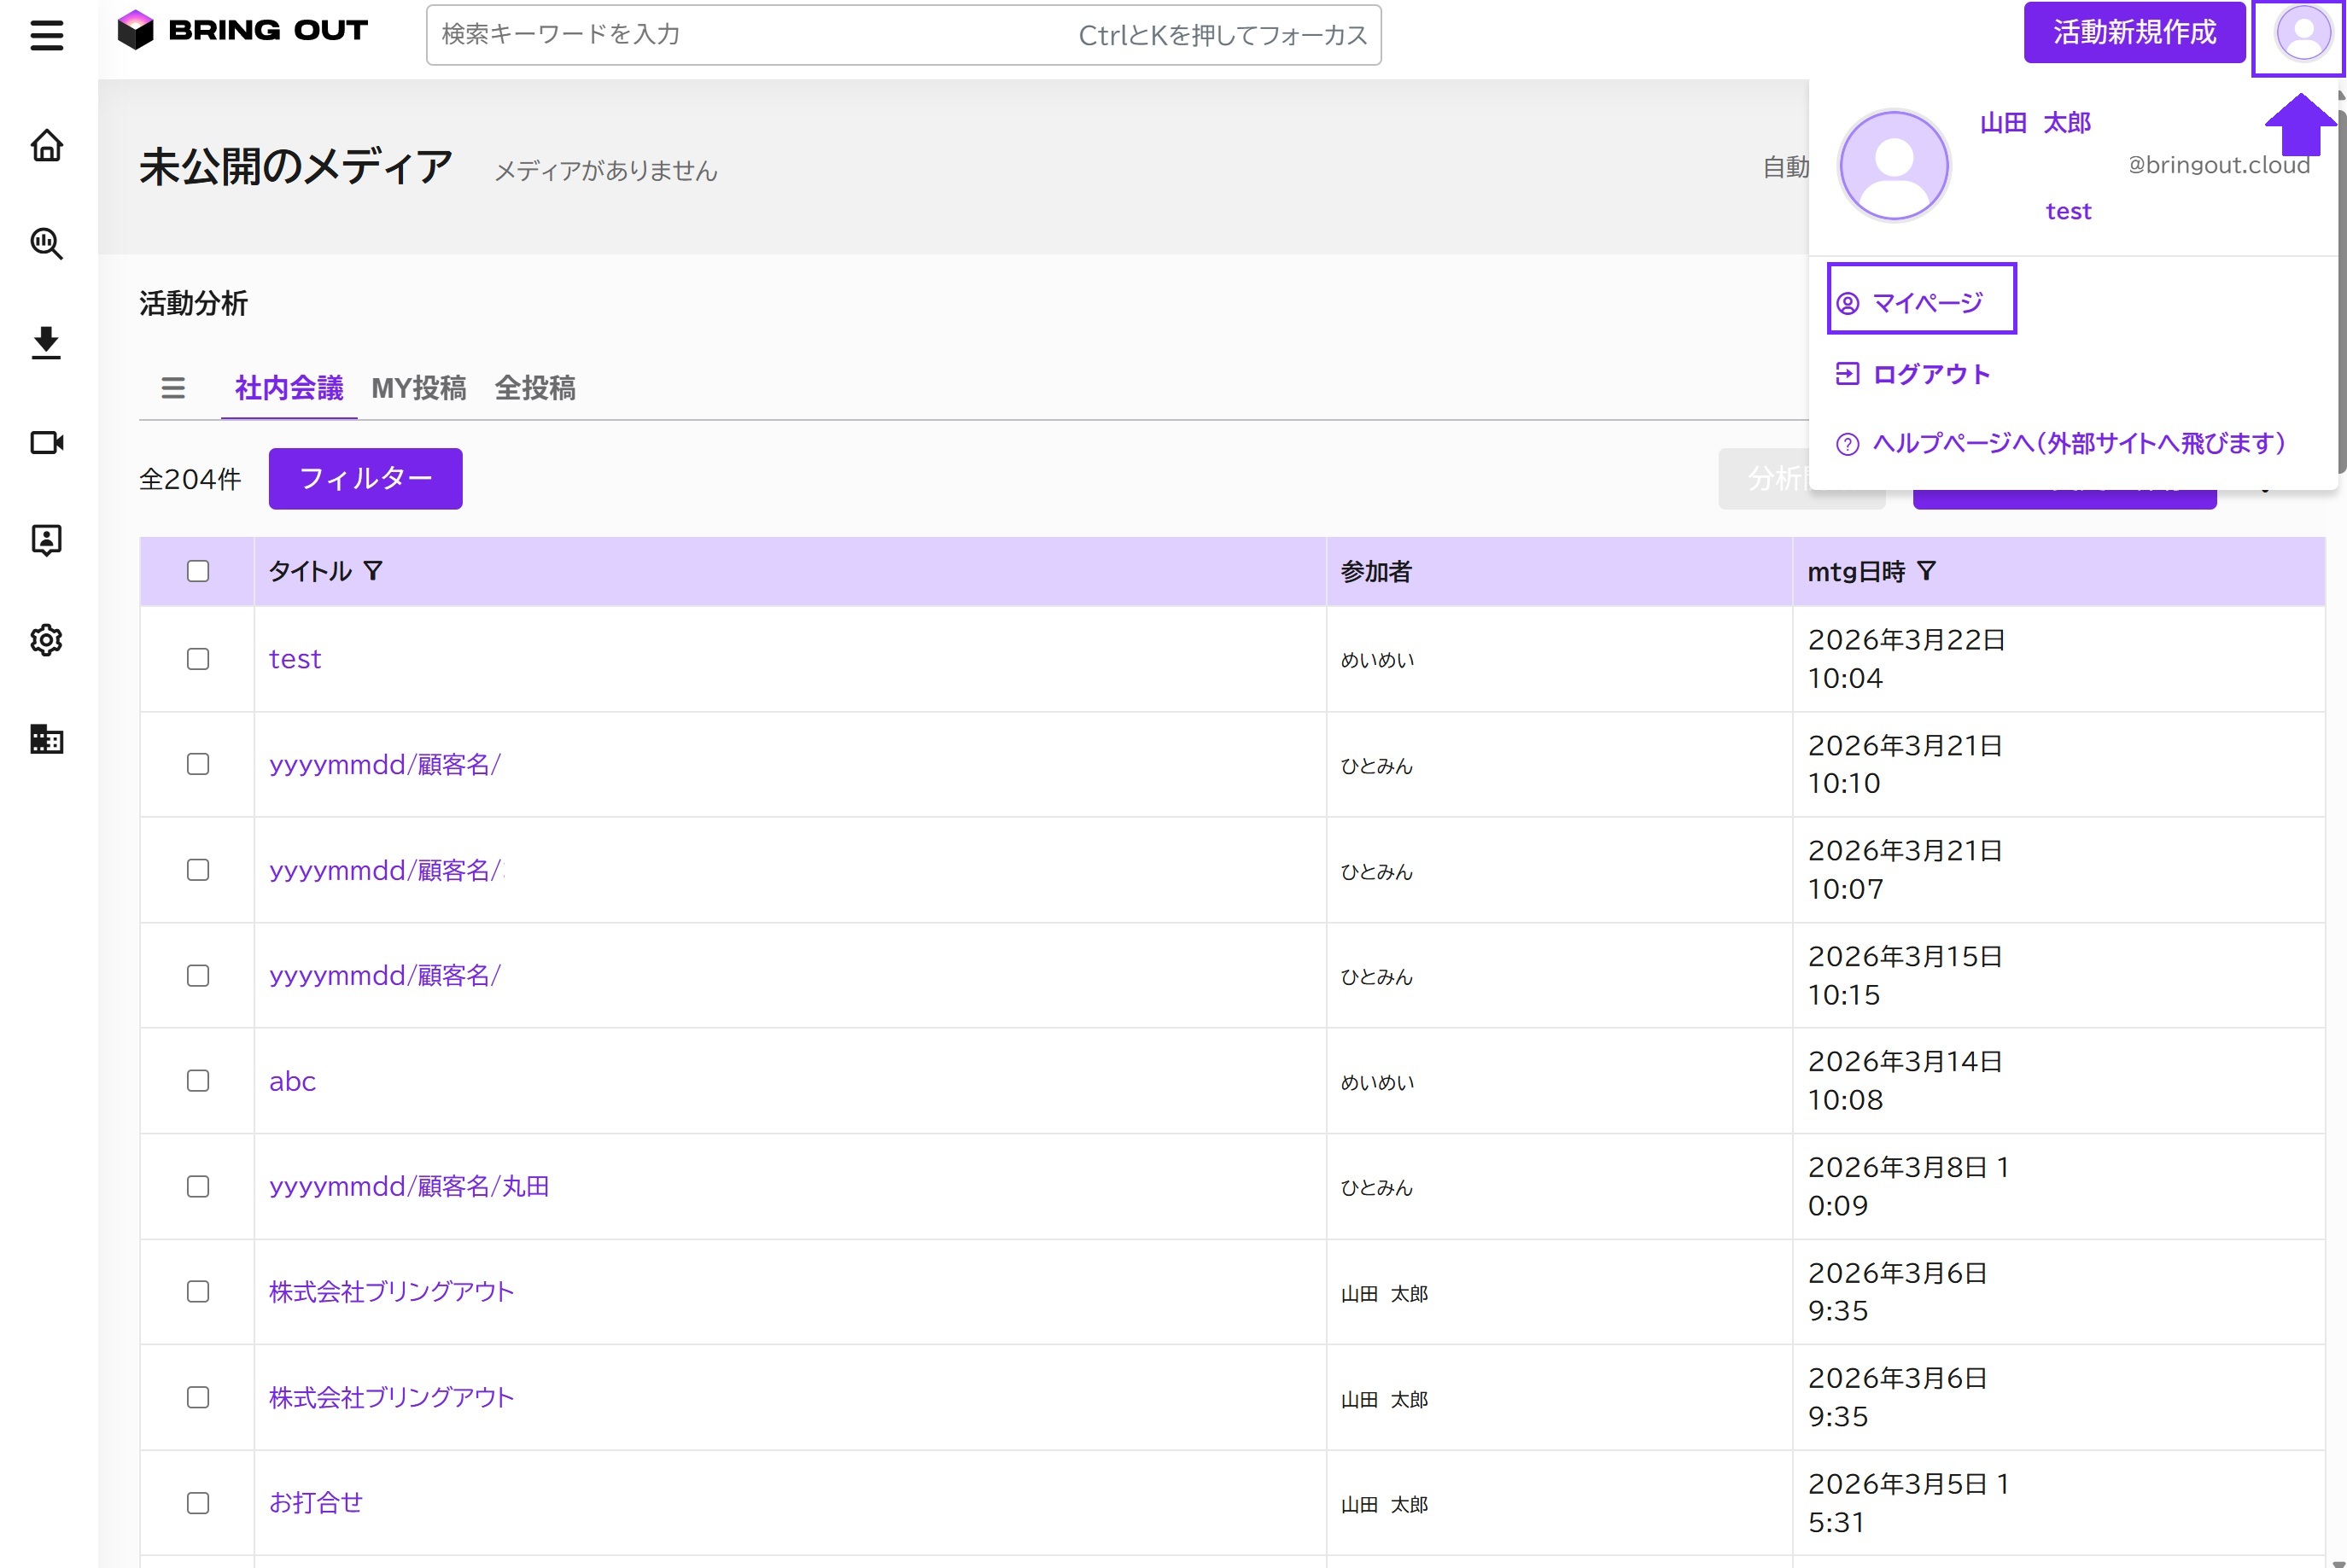Open the analytics search sidebar icon

point(46,243)
